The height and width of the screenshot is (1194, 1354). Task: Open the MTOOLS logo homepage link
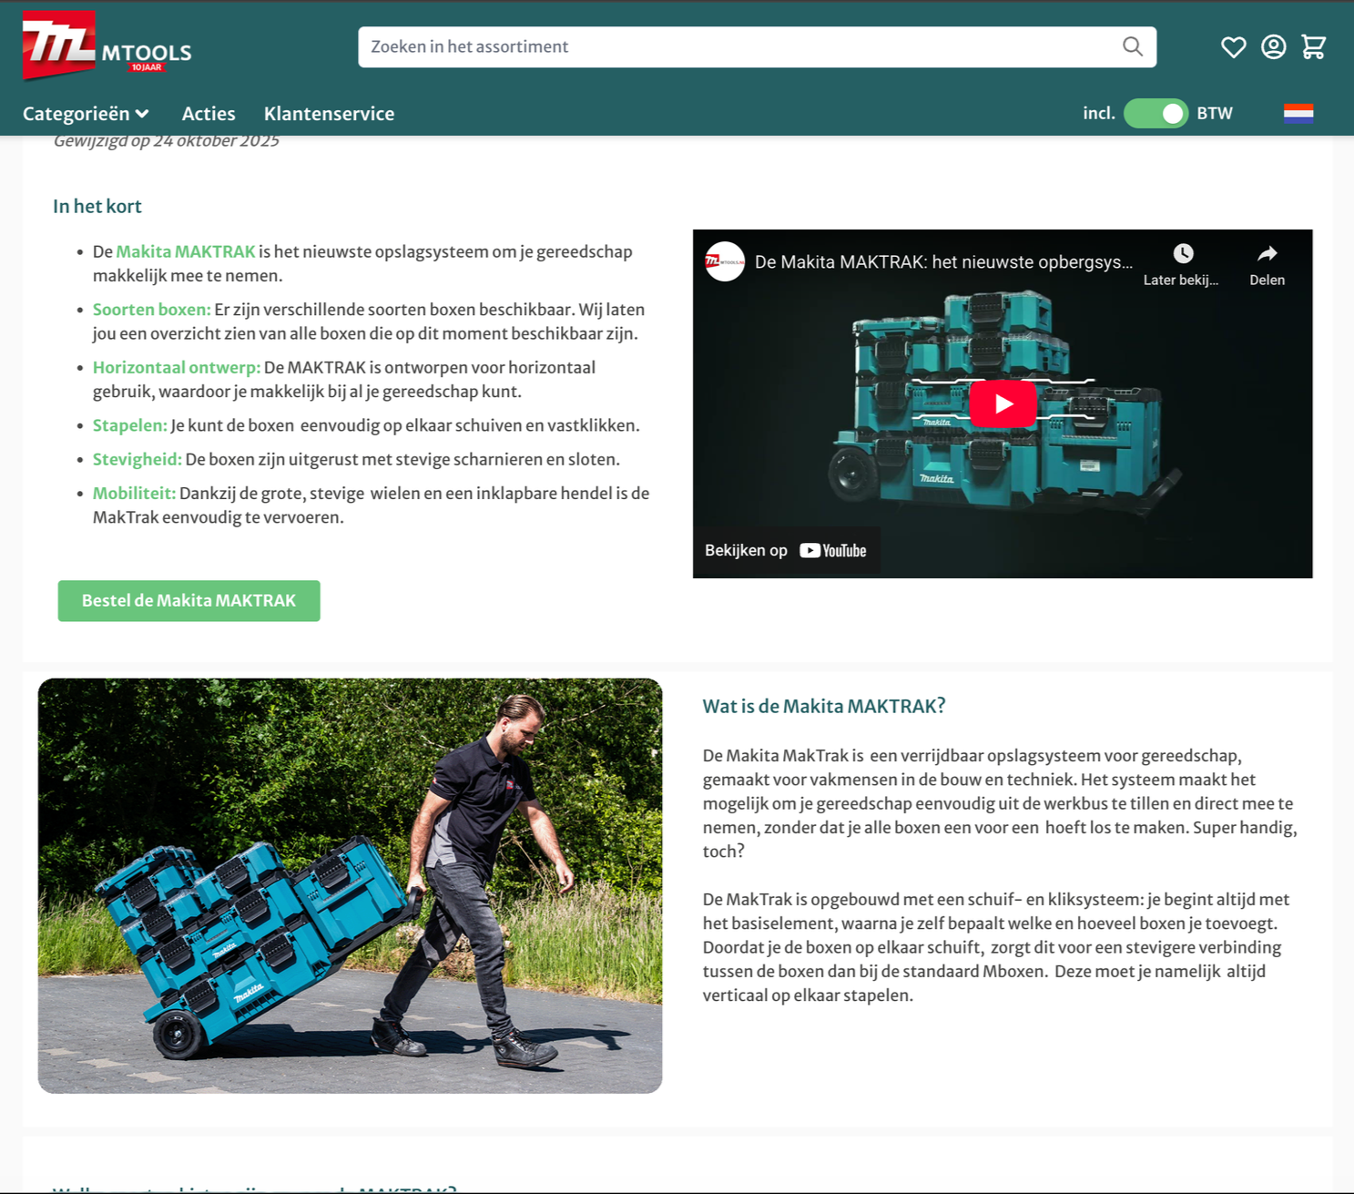coord(107,46)
